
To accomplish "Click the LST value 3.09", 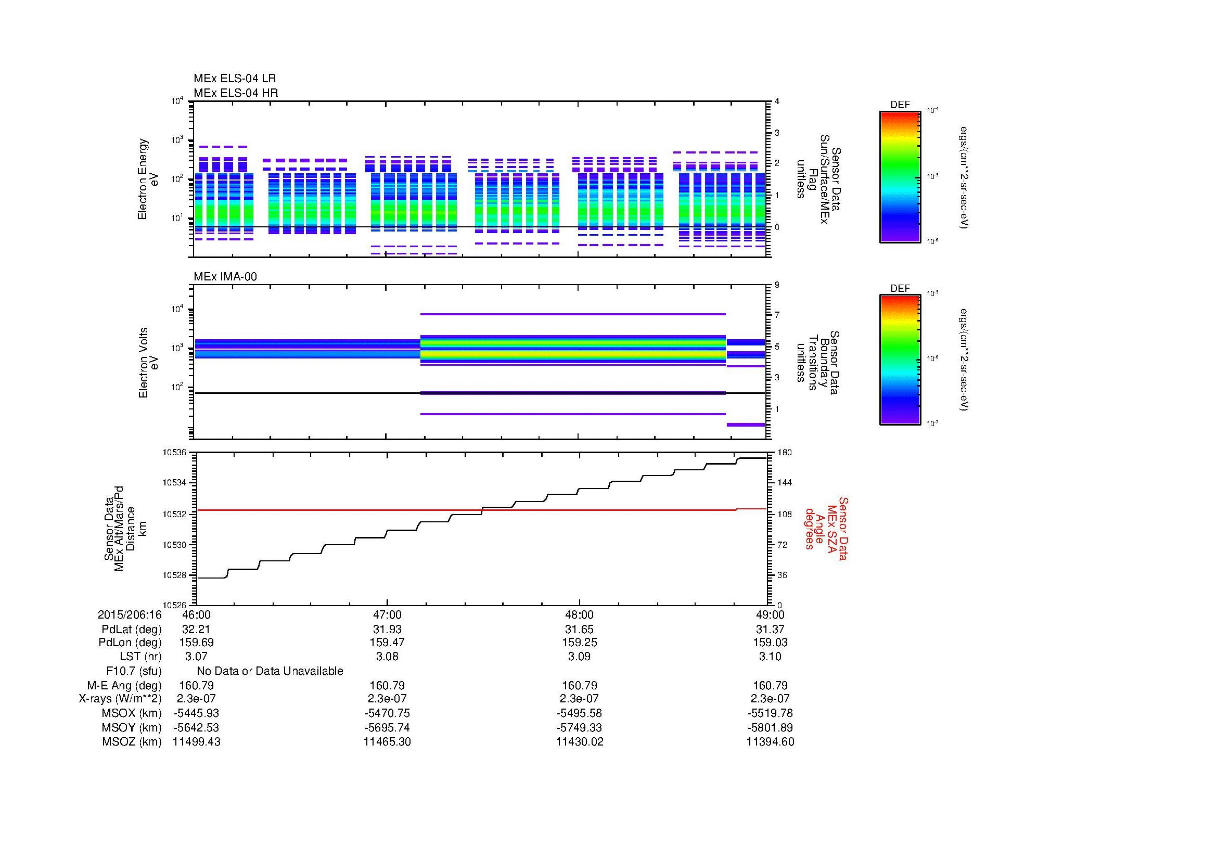I will [579, 657].
